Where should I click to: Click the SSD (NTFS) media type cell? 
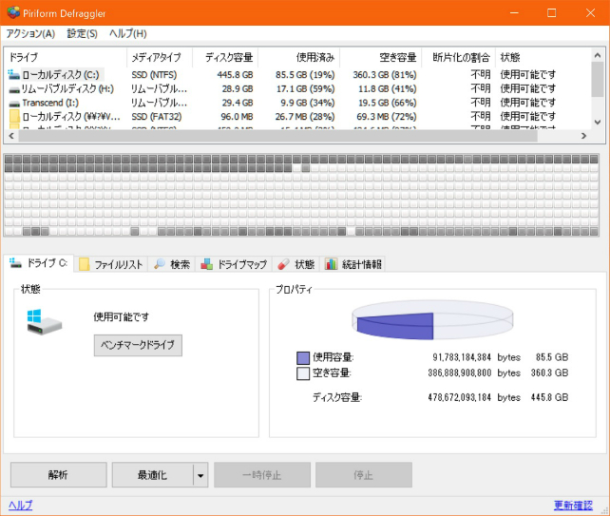point(154,75)
